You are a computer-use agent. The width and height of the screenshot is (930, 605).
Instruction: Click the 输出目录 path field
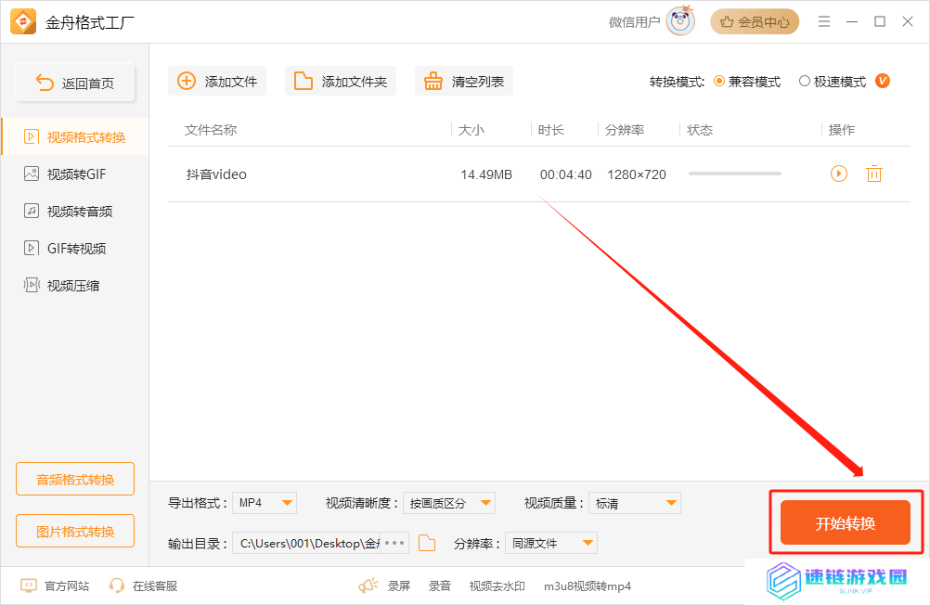(306, 543)
